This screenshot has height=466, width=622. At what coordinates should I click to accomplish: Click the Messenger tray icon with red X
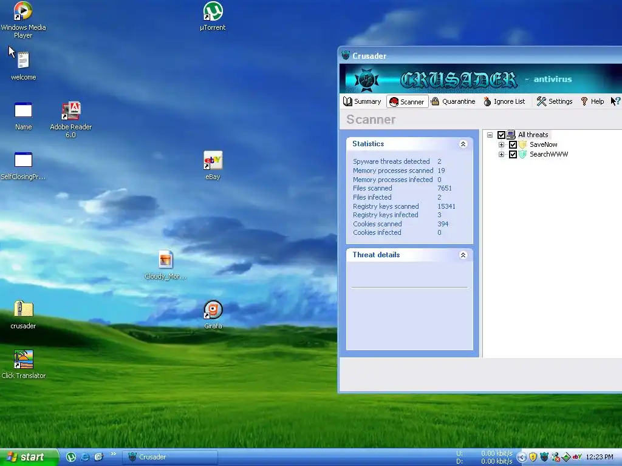[555, 457]
